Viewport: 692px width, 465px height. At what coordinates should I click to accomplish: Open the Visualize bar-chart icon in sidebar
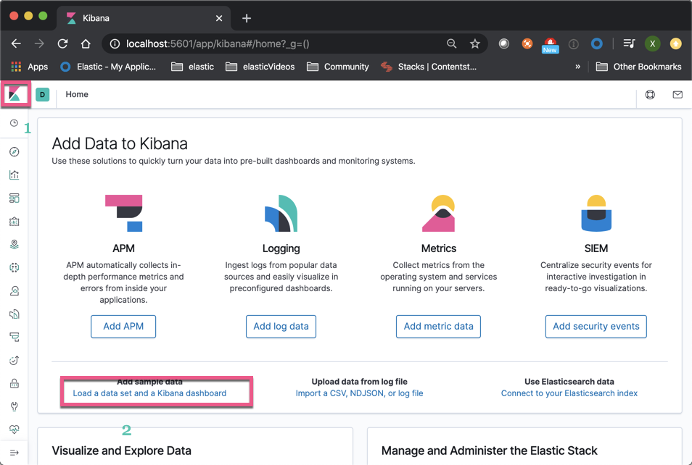(15, 175)
